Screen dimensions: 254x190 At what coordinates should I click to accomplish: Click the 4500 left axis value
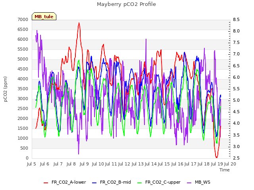pyautogui.click(x=23, y=69)
